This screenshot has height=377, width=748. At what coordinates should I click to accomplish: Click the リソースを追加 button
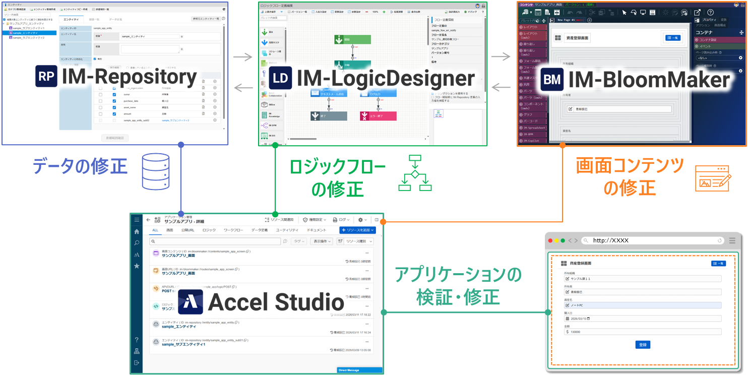tap(357, 230)
